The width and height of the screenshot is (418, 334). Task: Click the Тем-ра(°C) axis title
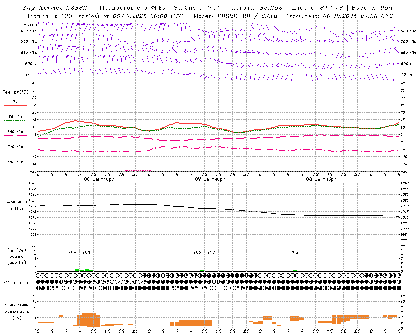click(x=16, y=92)
